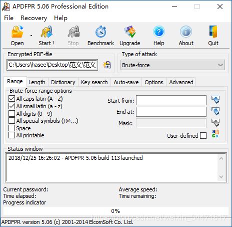Switch to the Options tab
Screen dimensions: 232x227
(x=154, y=82)
